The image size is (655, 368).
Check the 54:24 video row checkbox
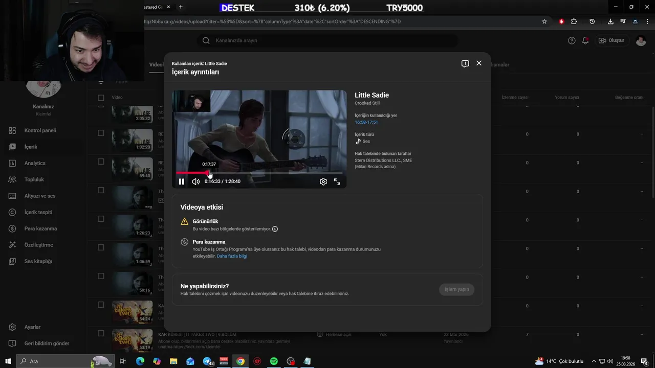(x=101, y=305)
